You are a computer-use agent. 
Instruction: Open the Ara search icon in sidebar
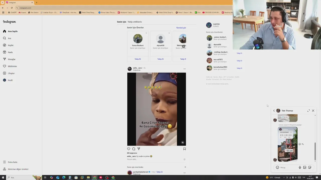coord(5,38)
